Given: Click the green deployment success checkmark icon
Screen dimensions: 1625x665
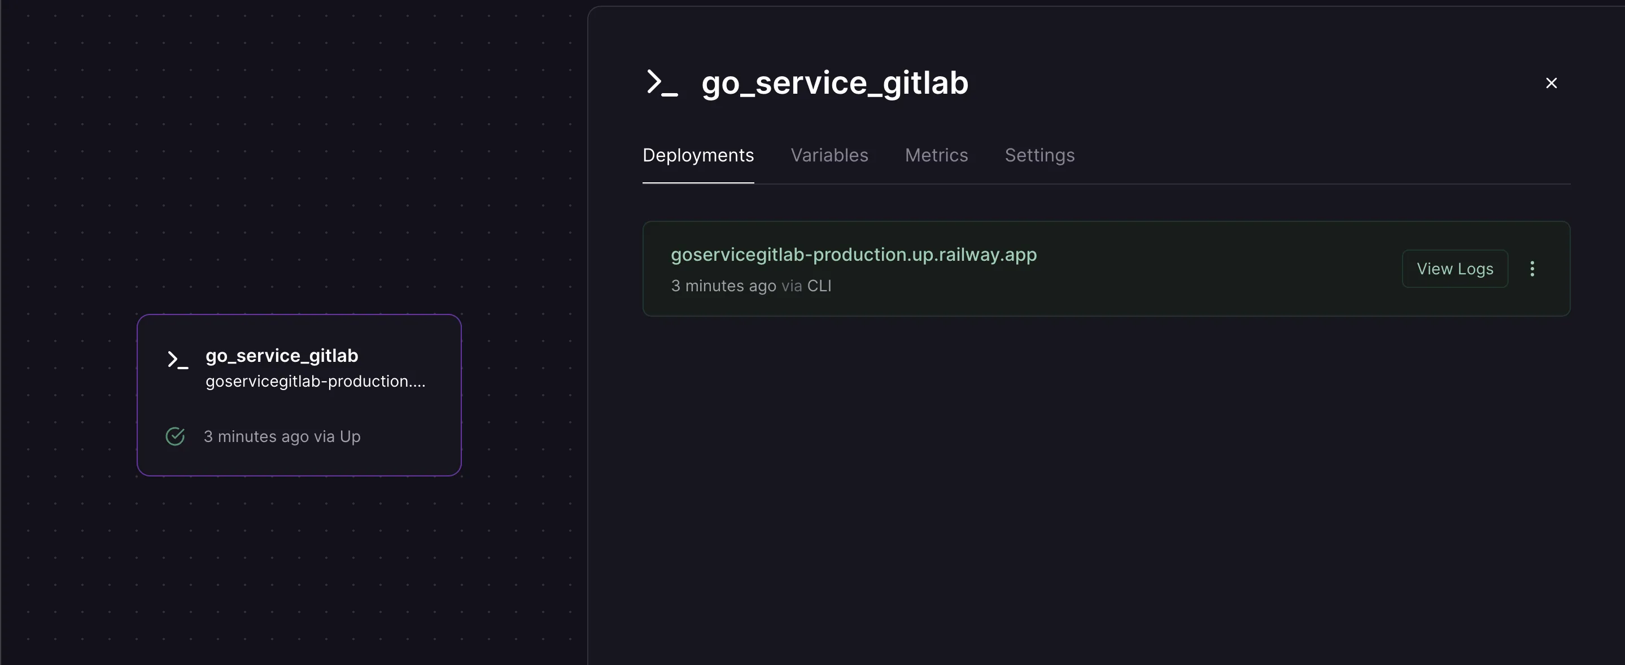Looking at the screenshot, I should 174,436.
